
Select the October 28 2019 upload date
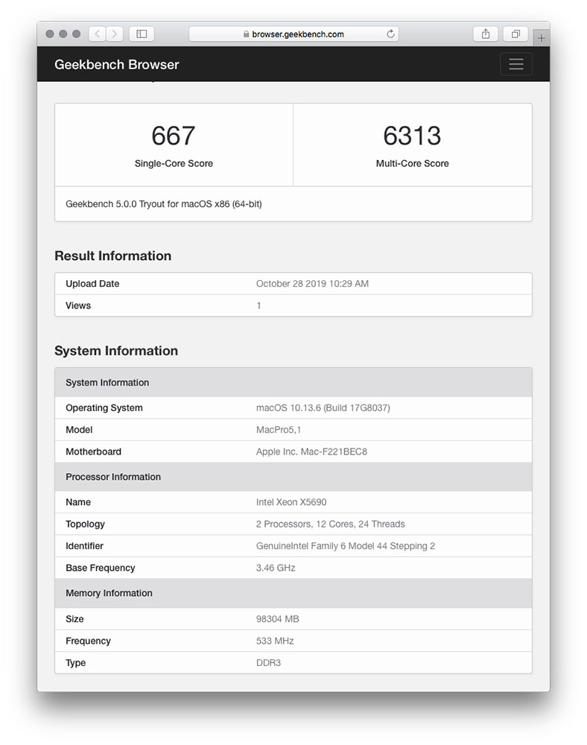pos(312,284)
